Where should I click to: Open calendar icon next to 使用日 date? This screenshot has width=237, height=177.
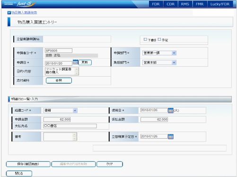click(171, 110)
